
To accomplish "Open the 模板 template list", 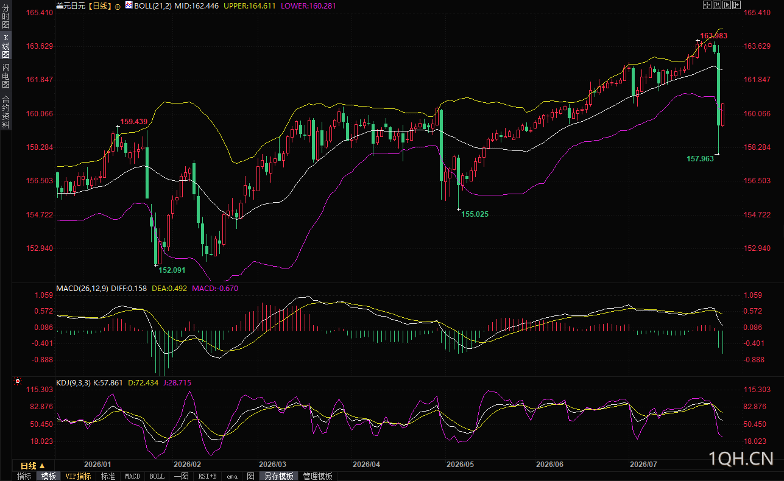I will click(49, 476).
